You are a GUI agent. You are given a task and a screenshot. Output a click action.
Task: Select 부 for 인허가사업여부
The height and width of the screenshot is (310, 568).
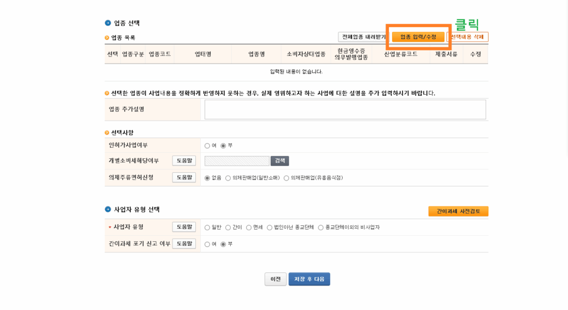(x=224, y=146)
